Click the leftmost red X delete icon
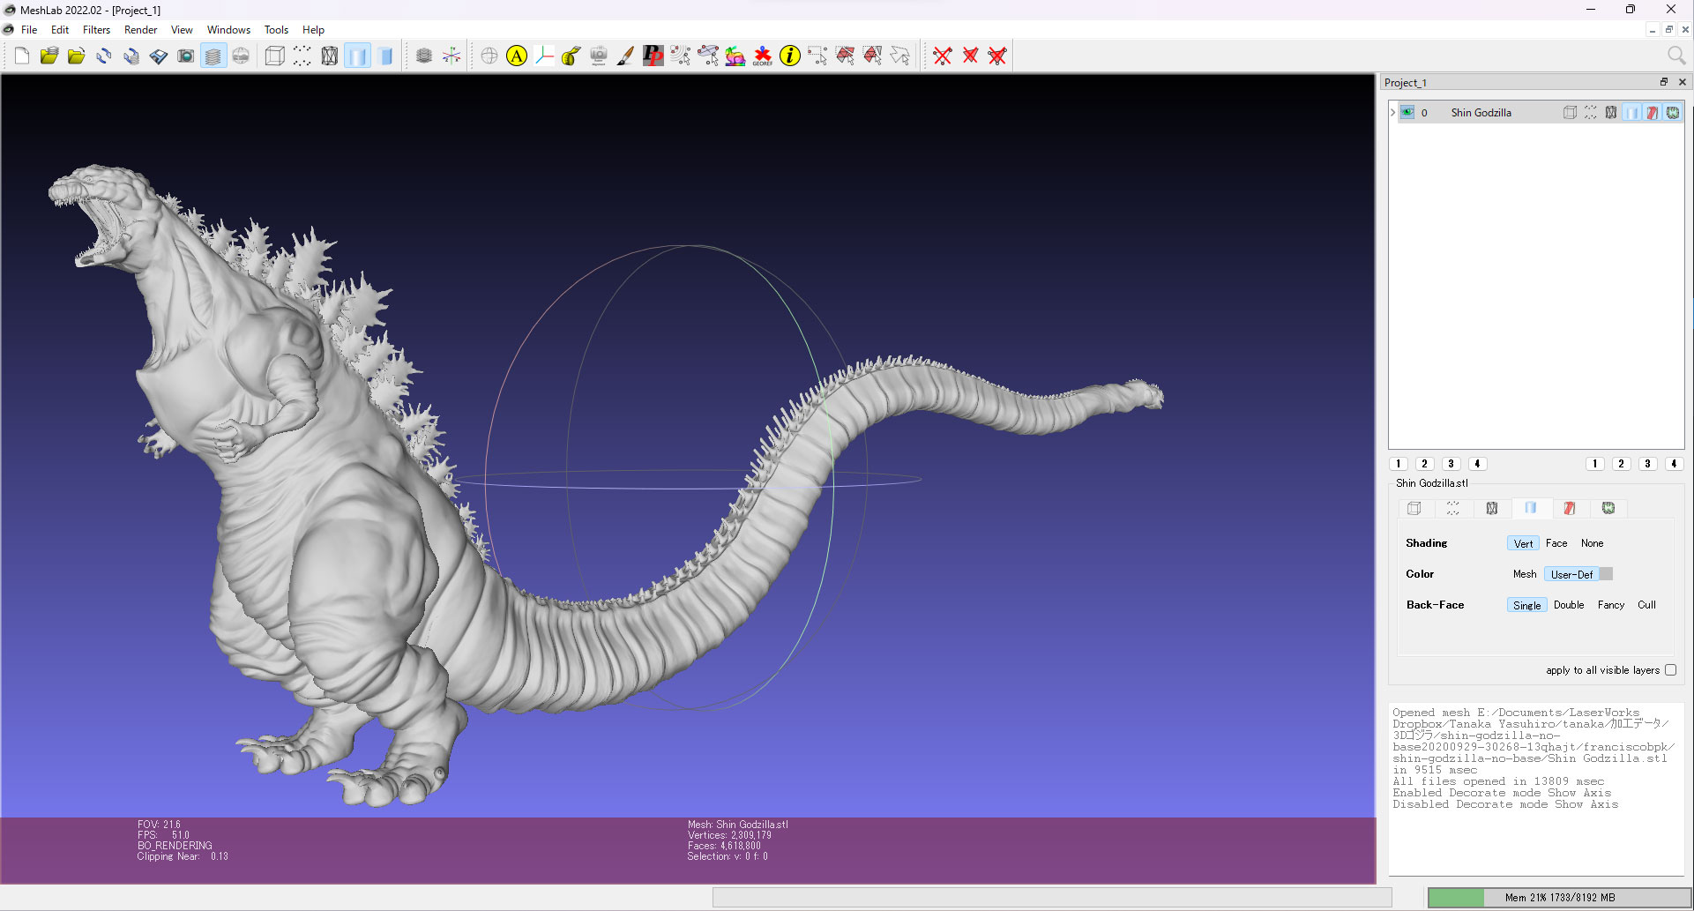 [943, 56]
